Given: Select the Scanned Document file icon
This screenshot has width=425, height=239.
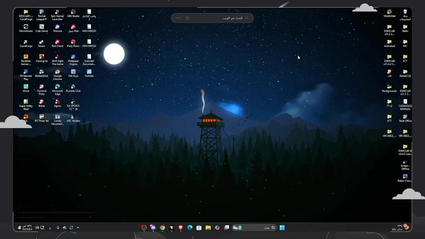Looking at the screenshot, I should (89, 60).
